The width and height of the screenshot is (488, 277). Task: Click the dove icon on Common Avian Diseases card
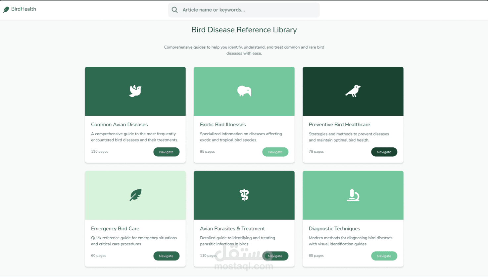point(135,91)
